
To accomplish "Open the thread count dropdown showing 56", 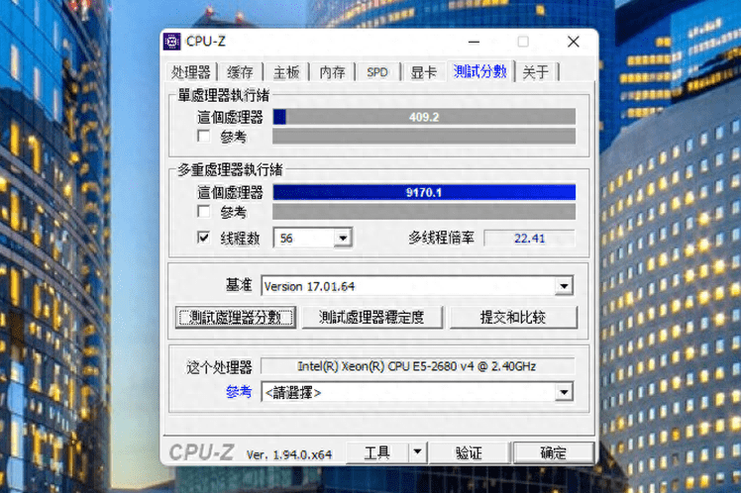I will coord(343,238).
